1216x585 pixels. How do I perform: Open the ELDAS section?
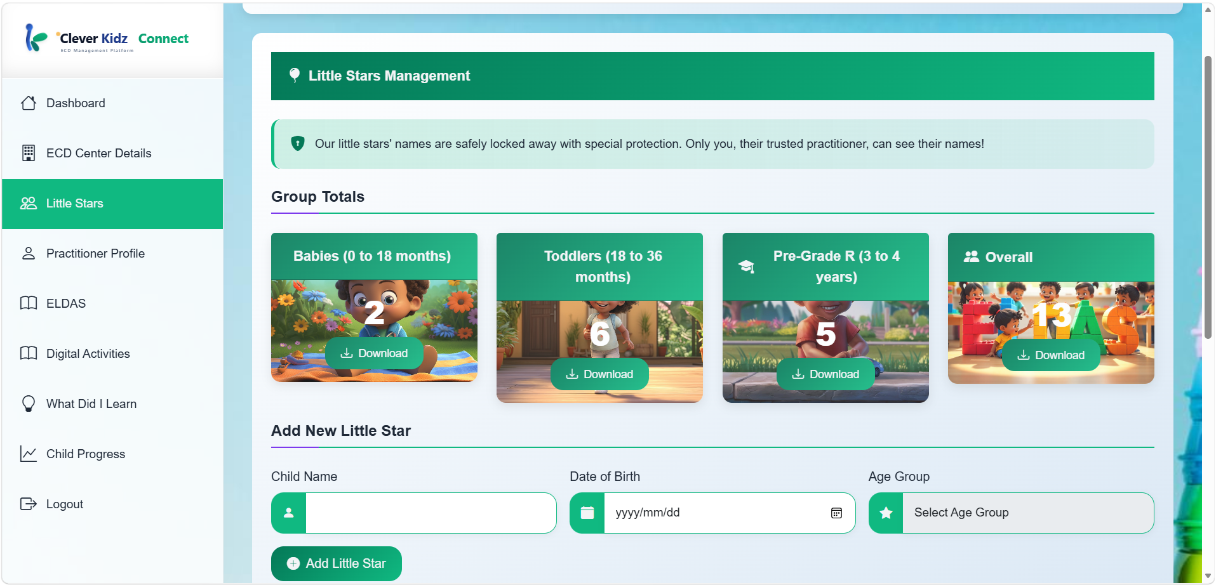click(x=112, y=303)
